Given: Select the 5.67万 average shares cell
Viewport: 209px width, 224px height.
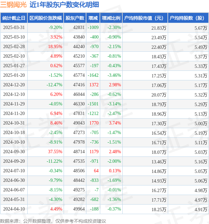Looking at the screenshot, I should click(201, 28).
